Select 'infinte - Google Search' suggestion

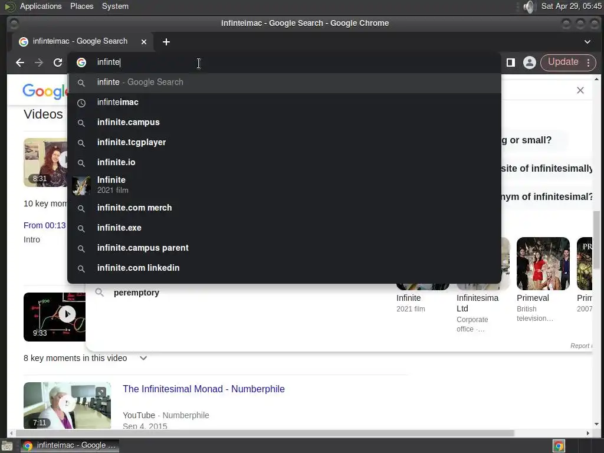pyautogui.click(x=284, y=83)
